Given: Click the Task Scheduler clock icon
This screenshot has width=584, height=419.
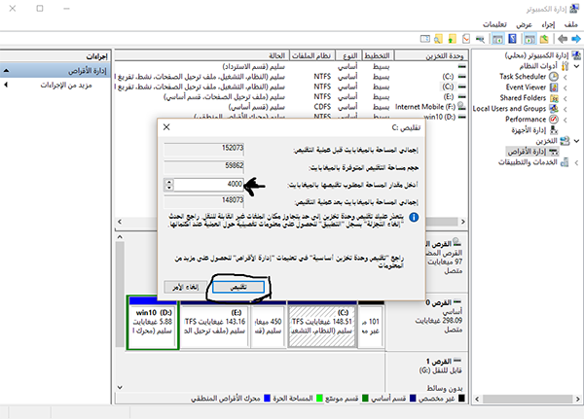Looking at the screenshot, I should coord(554,76).
